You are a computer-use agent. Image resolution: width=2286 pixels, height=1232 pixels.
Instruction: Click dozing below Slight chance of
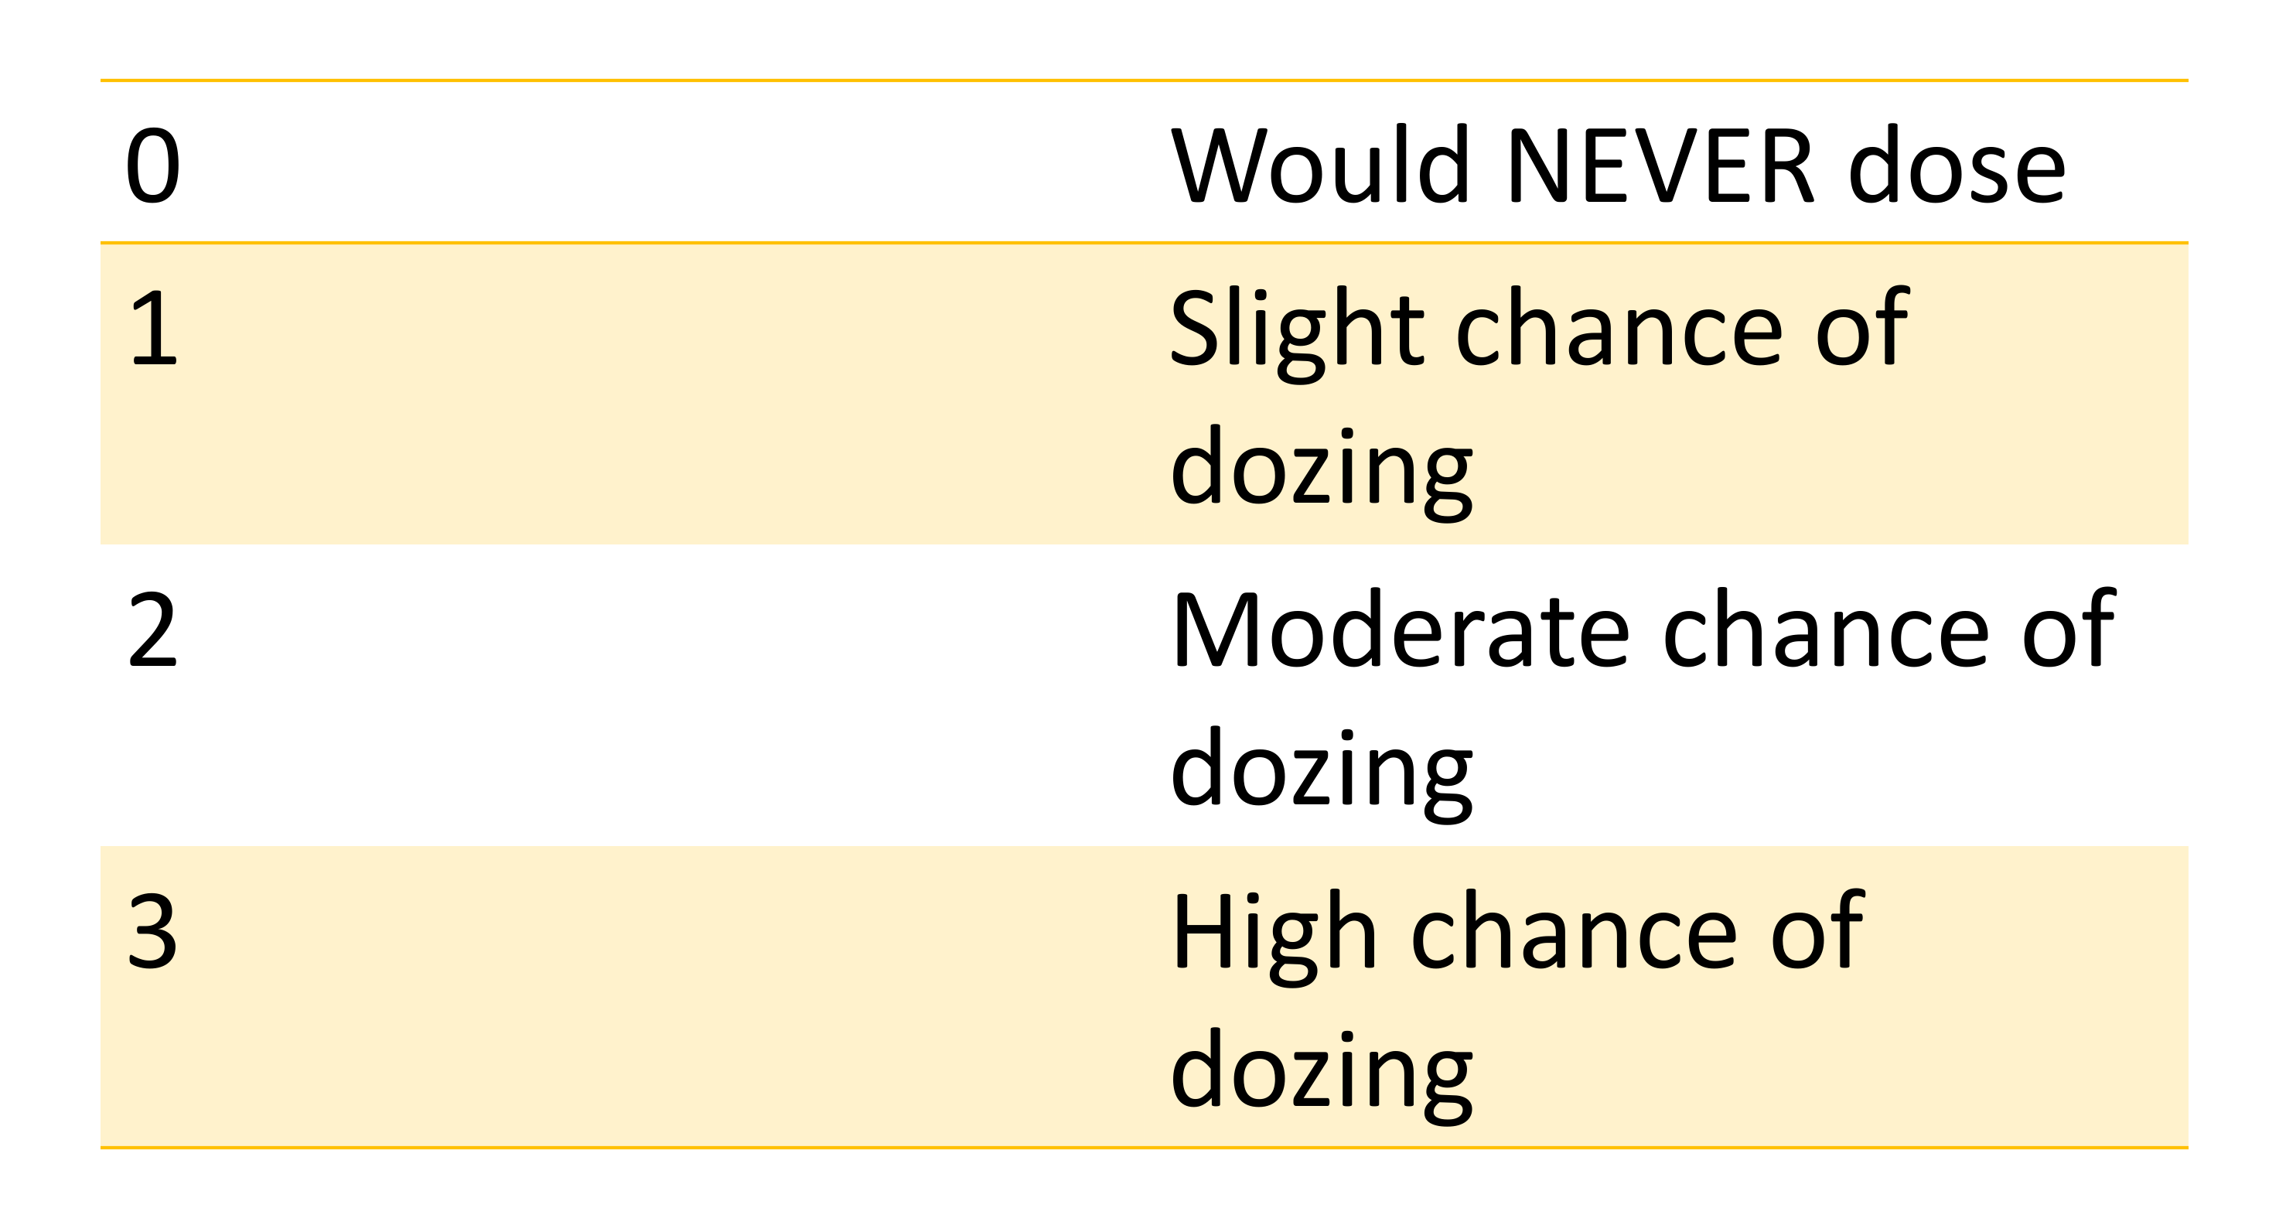tap(1322, 473)
